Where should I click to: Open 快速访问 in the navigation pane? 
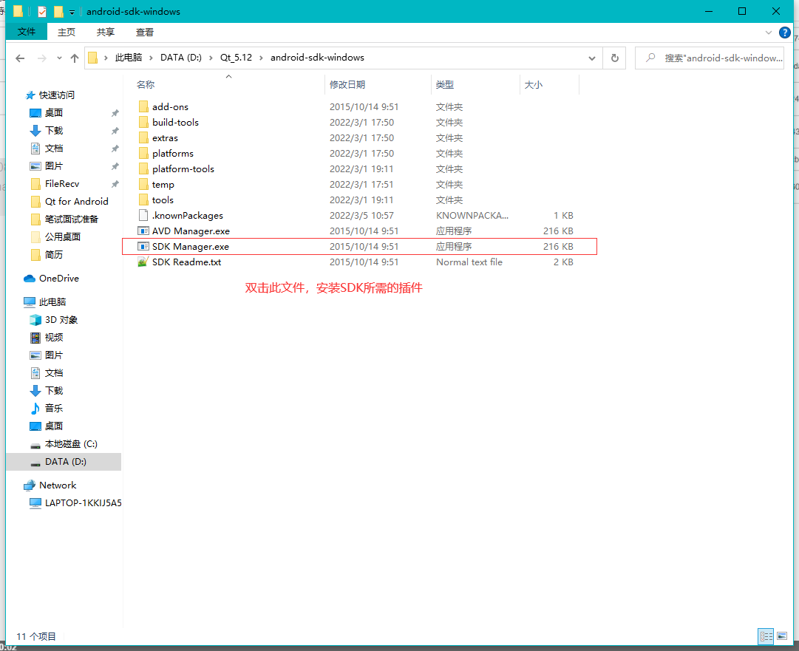coord(57,95)
